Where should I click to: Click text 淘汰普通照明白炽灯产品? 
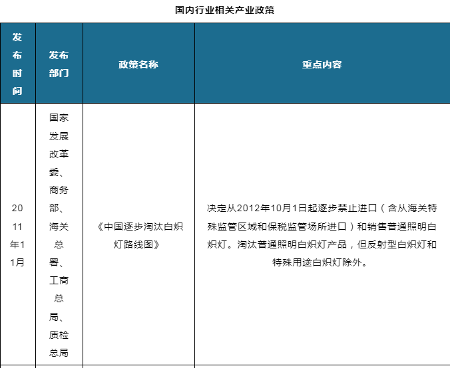click(x=292, y=244)
